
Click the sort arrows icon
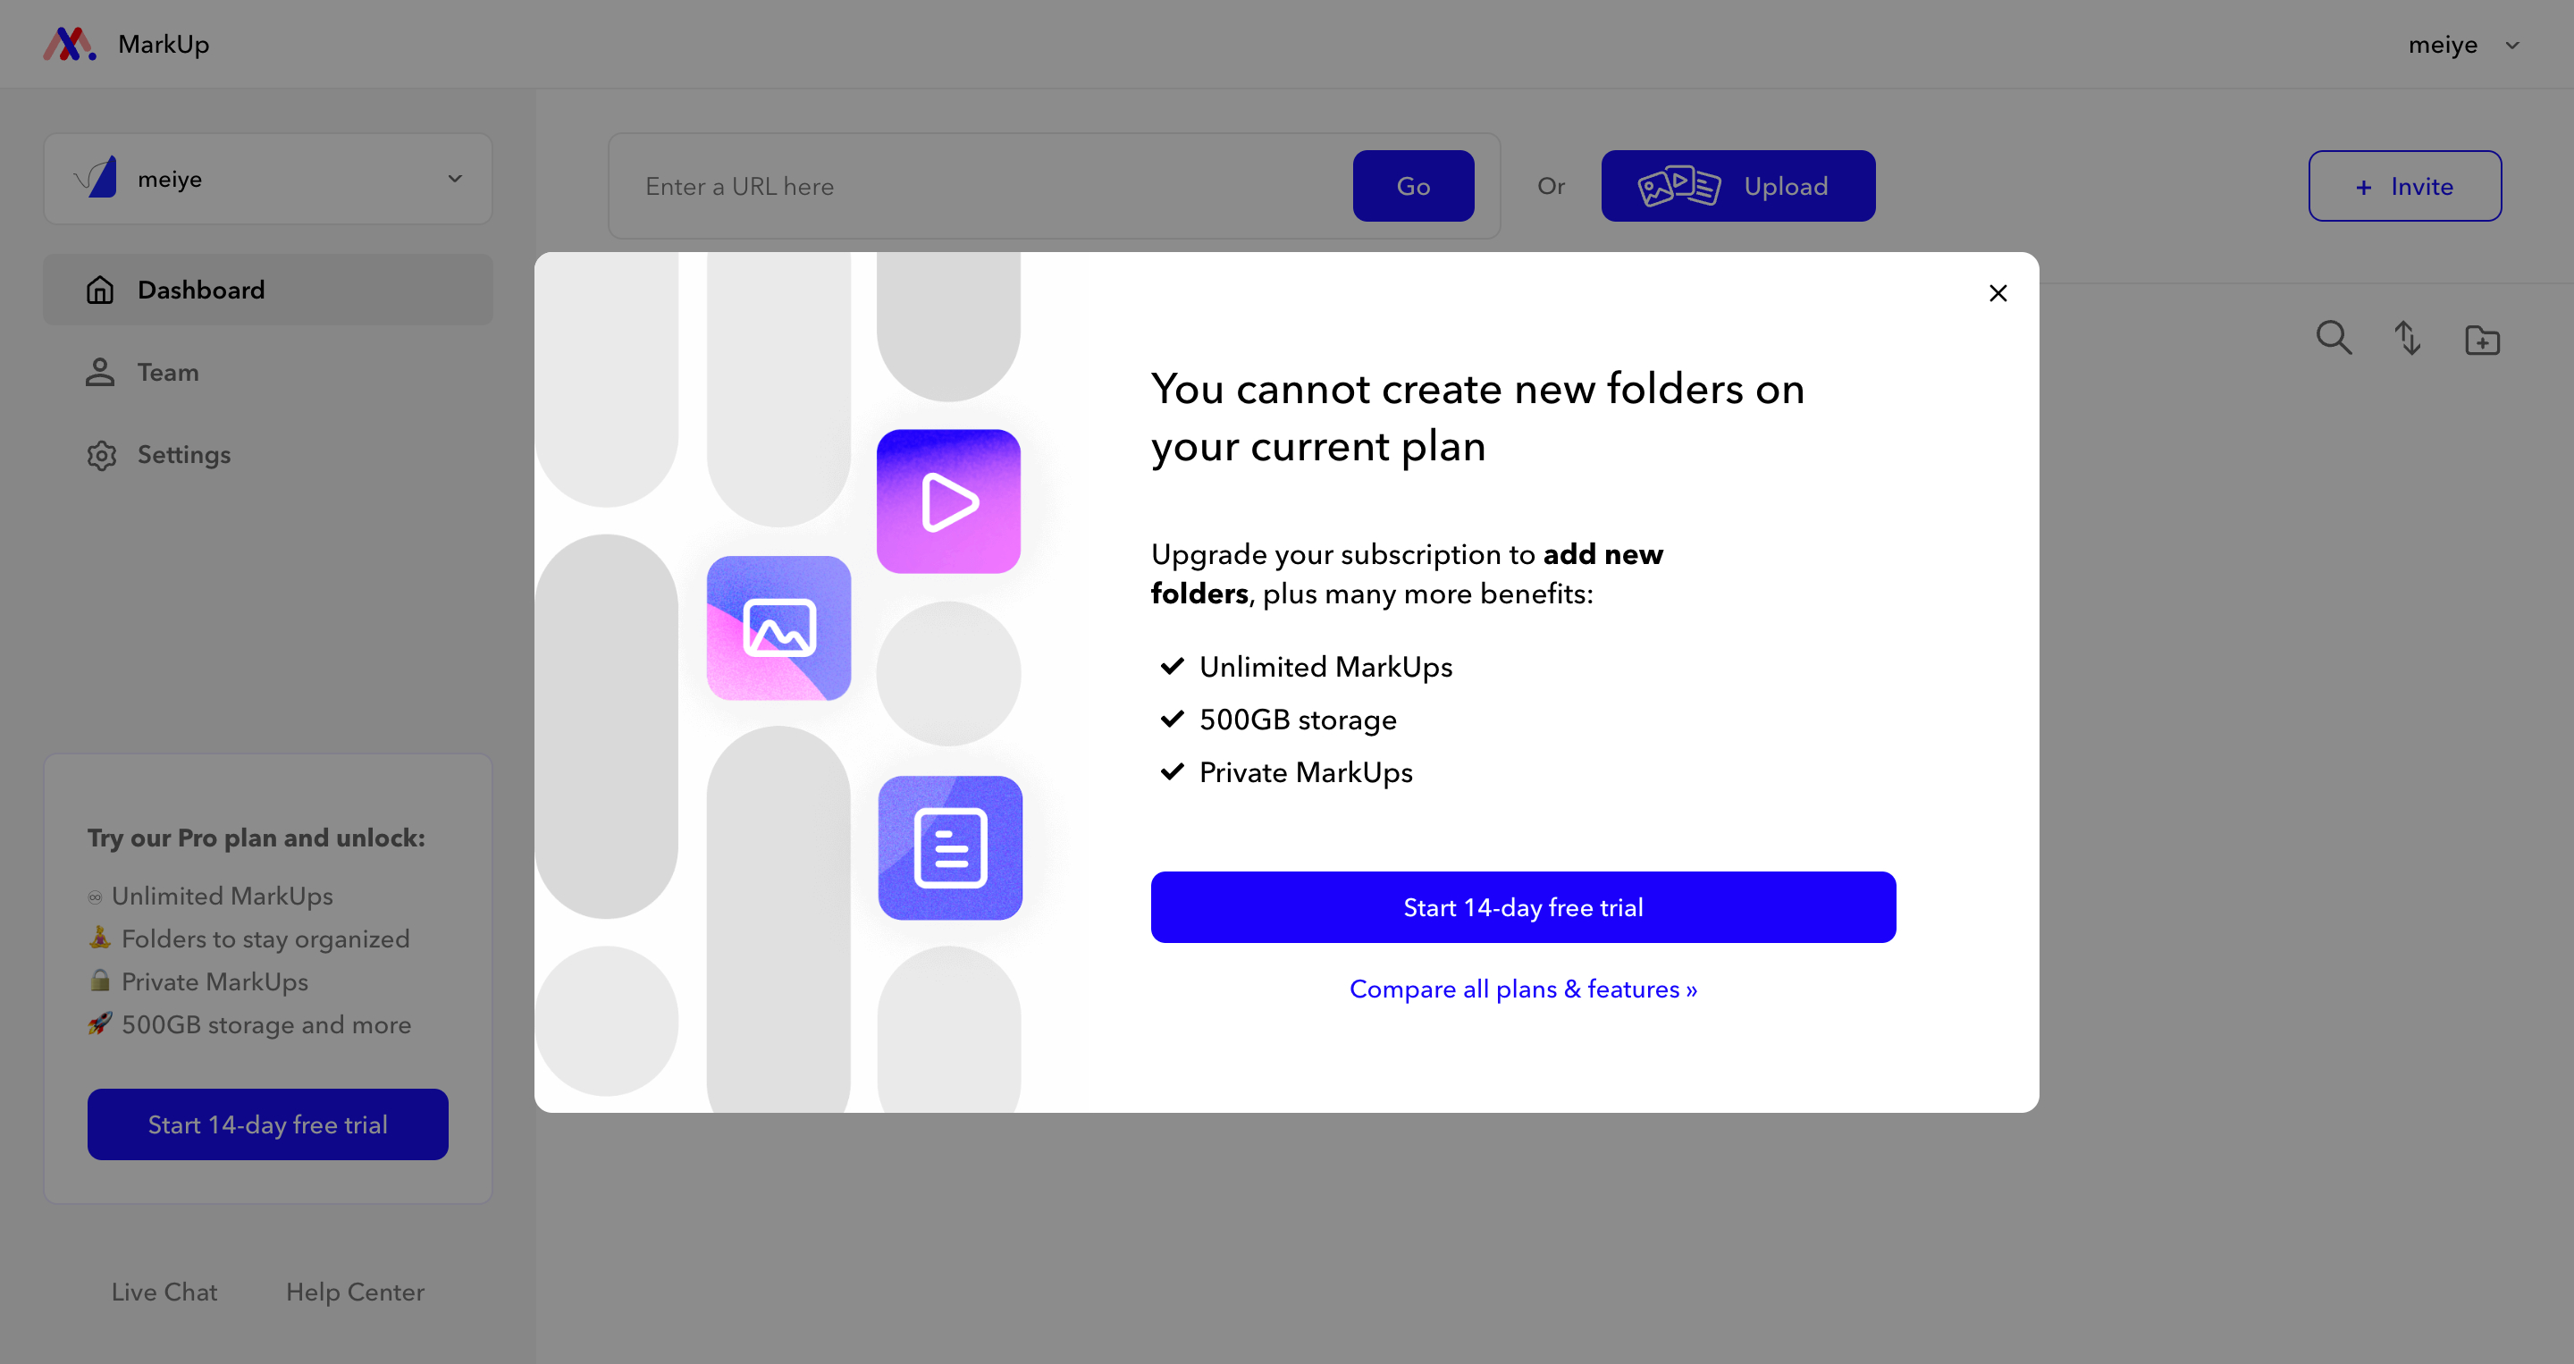pos(2407,338)
